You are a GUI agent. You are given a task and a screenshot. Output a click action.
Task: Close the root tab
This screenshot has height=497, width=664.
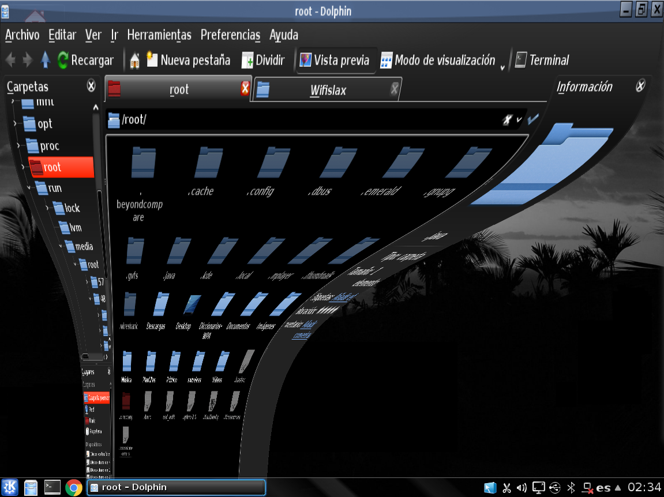(x=245, y=88)
